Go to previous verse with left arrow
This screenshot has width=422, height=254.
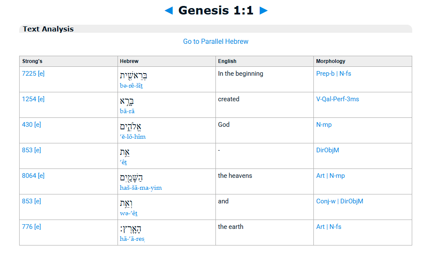[x=169, y=11]
